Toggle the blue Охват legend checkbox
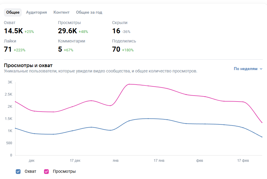 point(18,171)
